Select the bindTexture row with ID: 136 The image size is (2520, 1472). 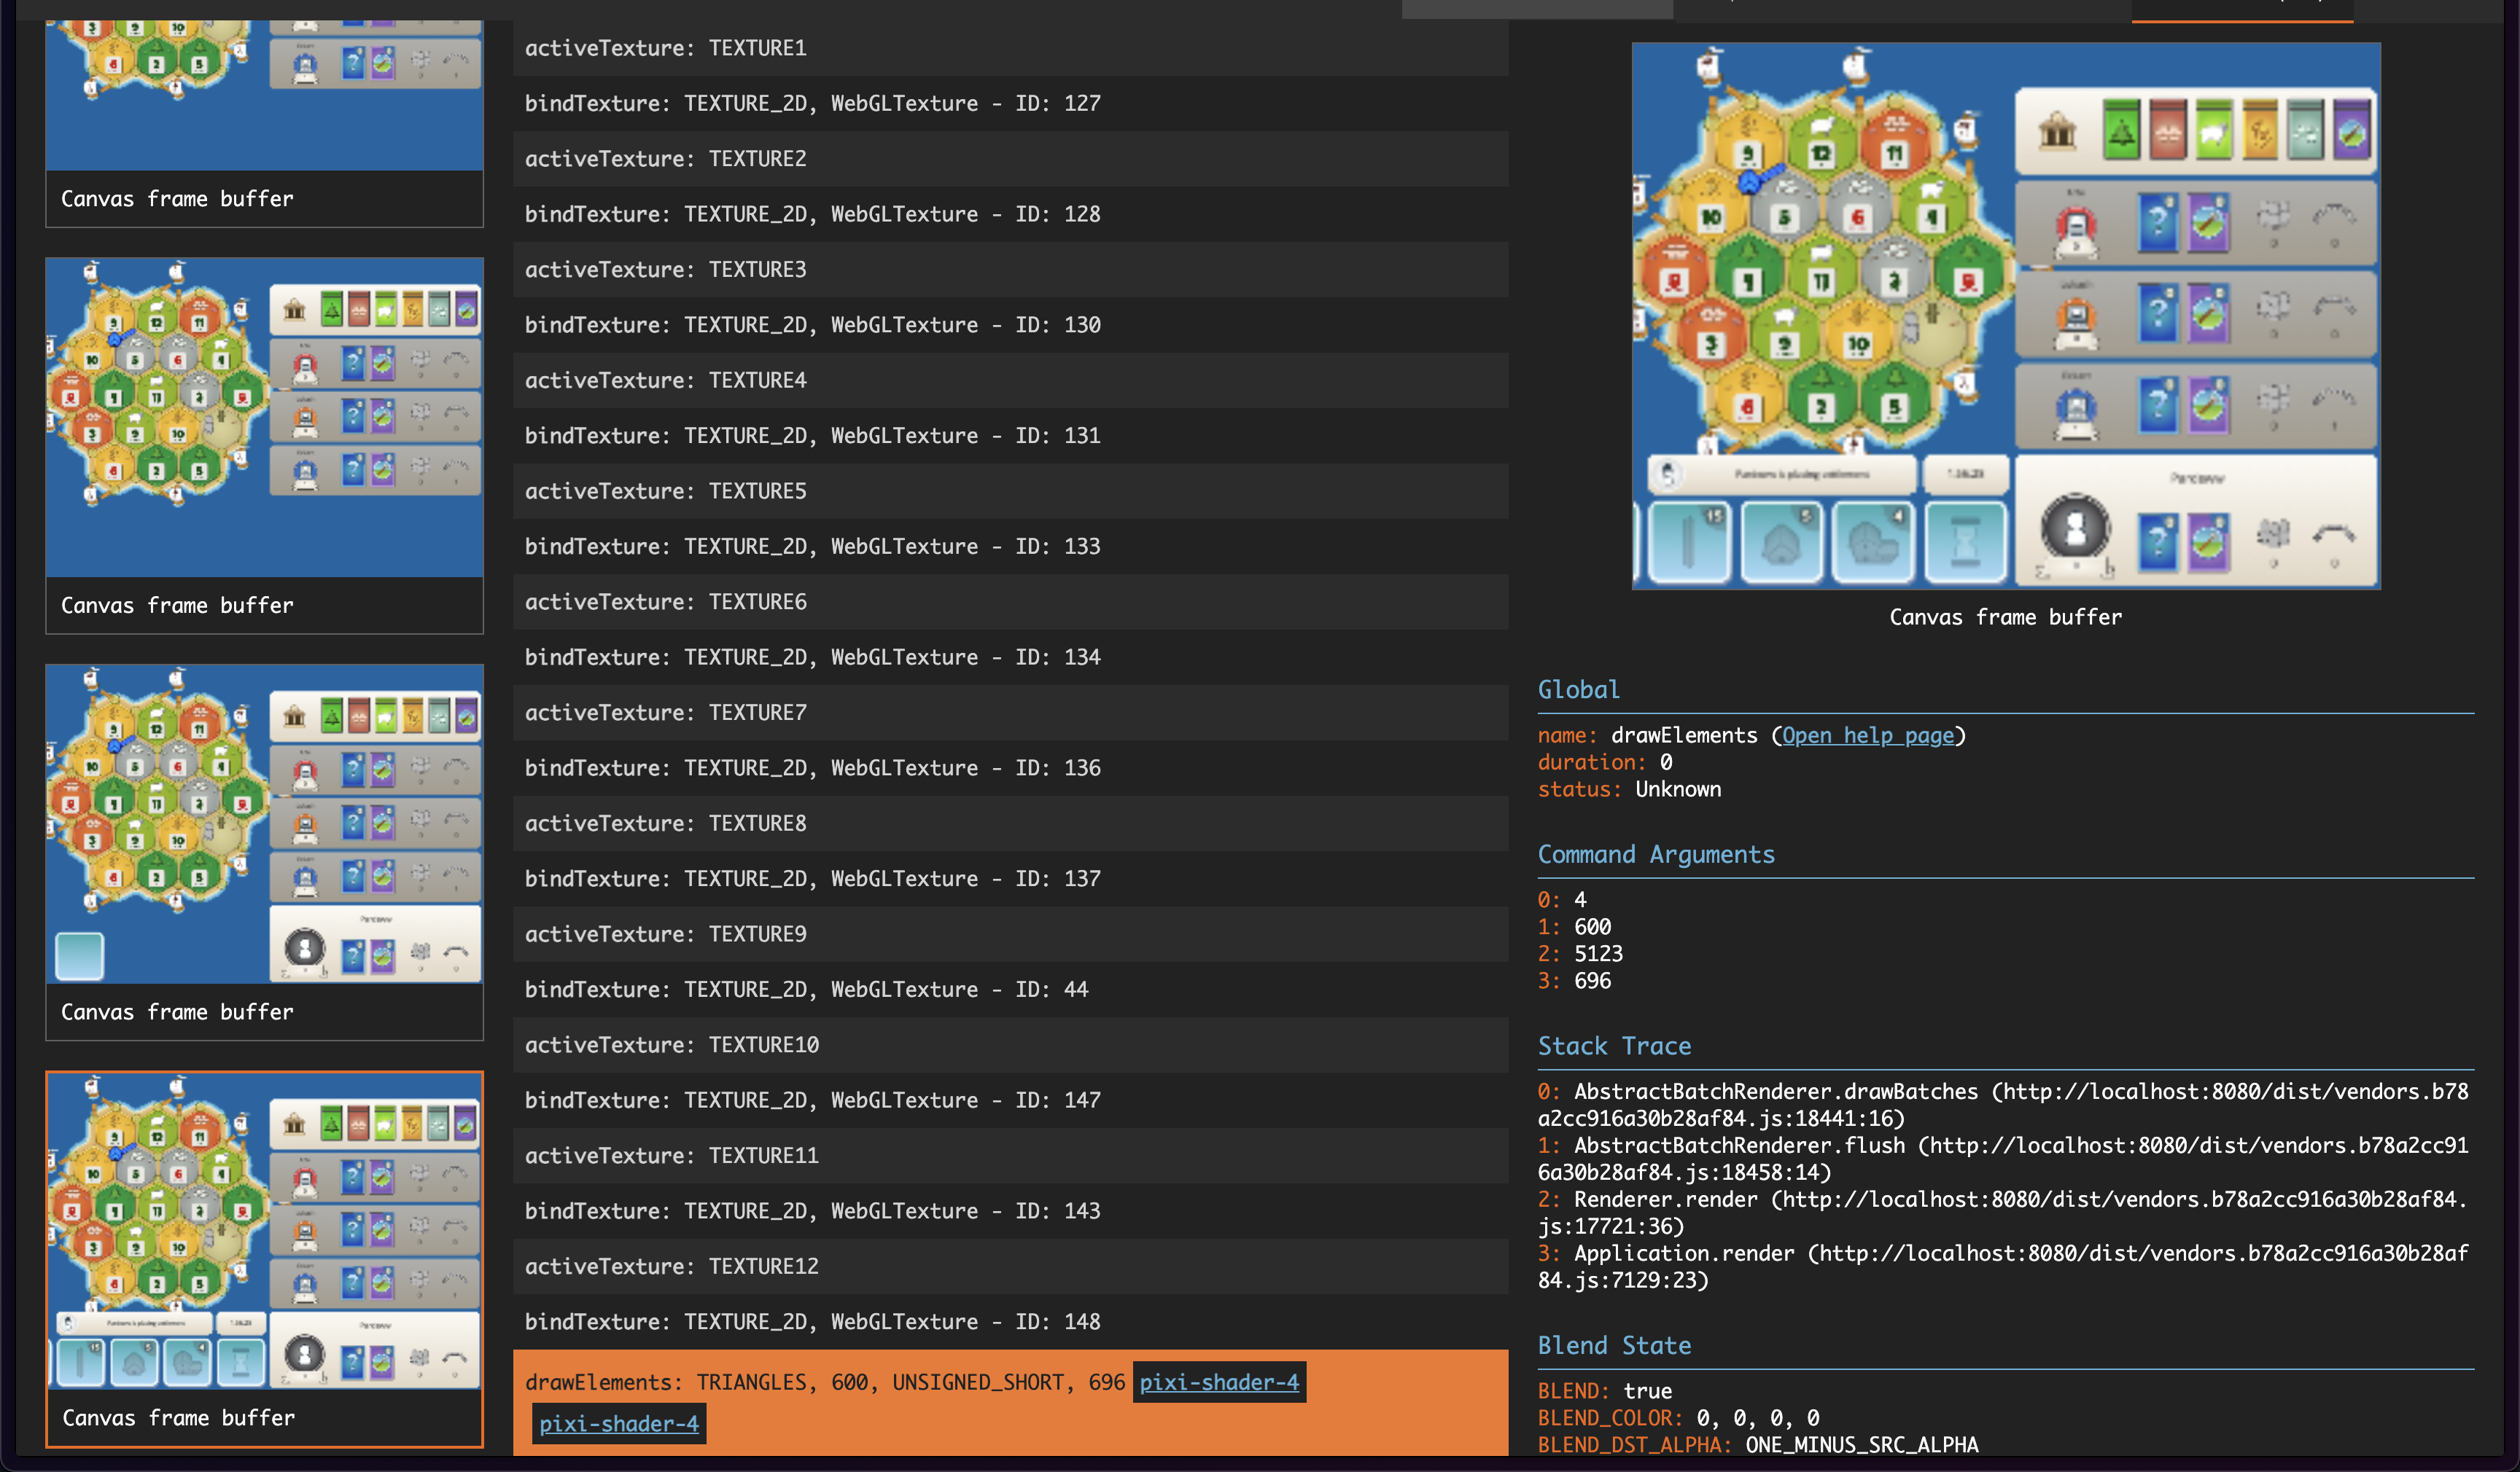pos(1011,769)
